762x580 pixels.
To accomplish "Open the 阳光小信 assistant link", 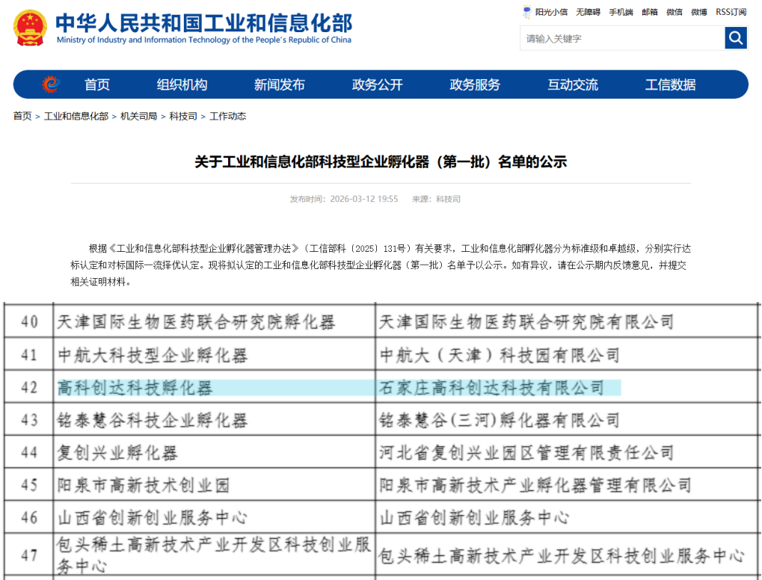I will [546, 12].
